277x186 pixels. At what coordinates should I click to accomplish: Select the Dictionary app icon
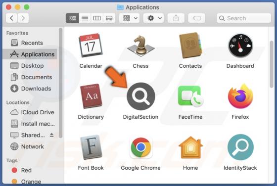(91, 96)
